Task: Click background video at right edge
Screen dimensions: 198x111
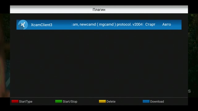Action: point(193,55)
